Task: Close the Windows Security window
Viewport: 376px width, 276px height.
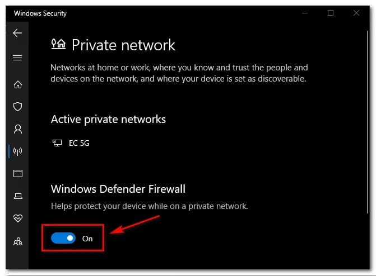Action: tap(356, 13)
